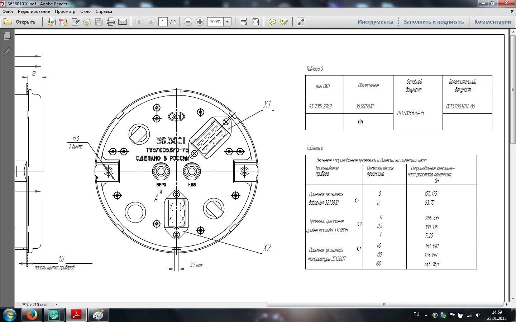Viewport: 516px width, 322px height.
Task: Open the Файл menu
Action: click(x=8, y=11)
